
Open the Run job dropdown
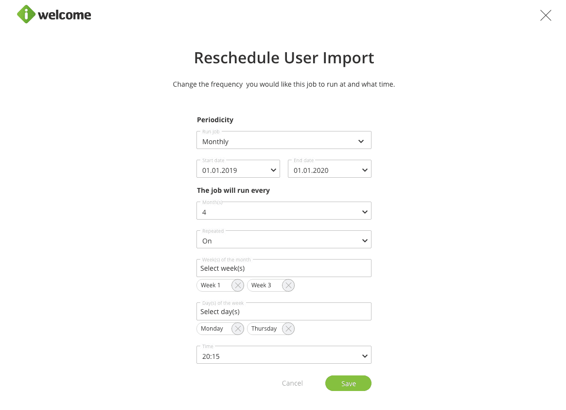[x=283, y=141]
